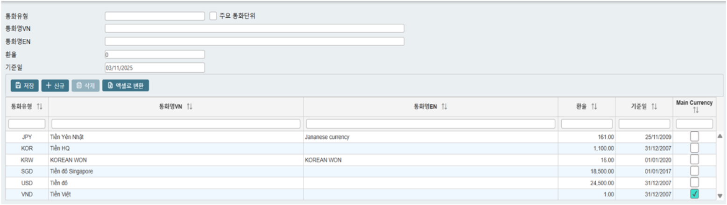Sort by the 기준일 column sort icon
The height and width of the screenshot is (205, 727).
click(x=654, y=106)
